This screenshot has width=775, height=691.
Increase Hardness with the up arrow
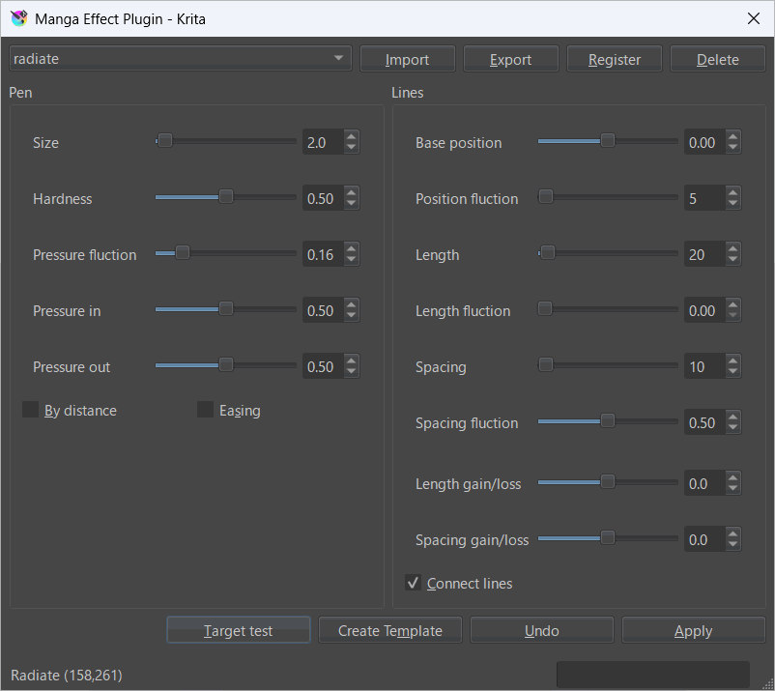[352, 192]
